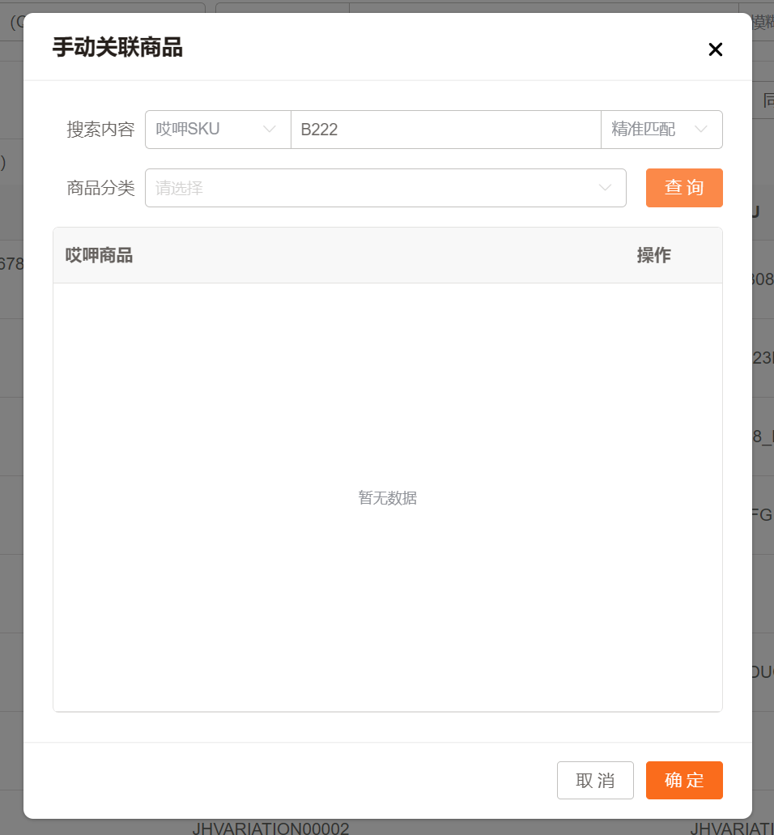
Task: Click the 哎呷商品 column header
Action: 99,256
